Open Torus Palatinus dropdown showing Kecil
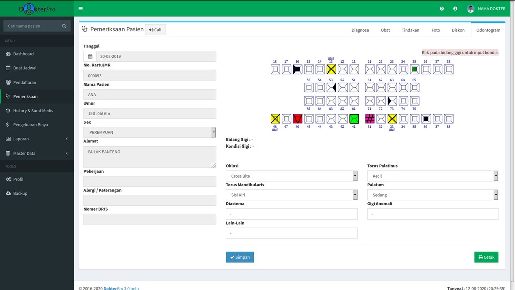 (x=433, y=176)
